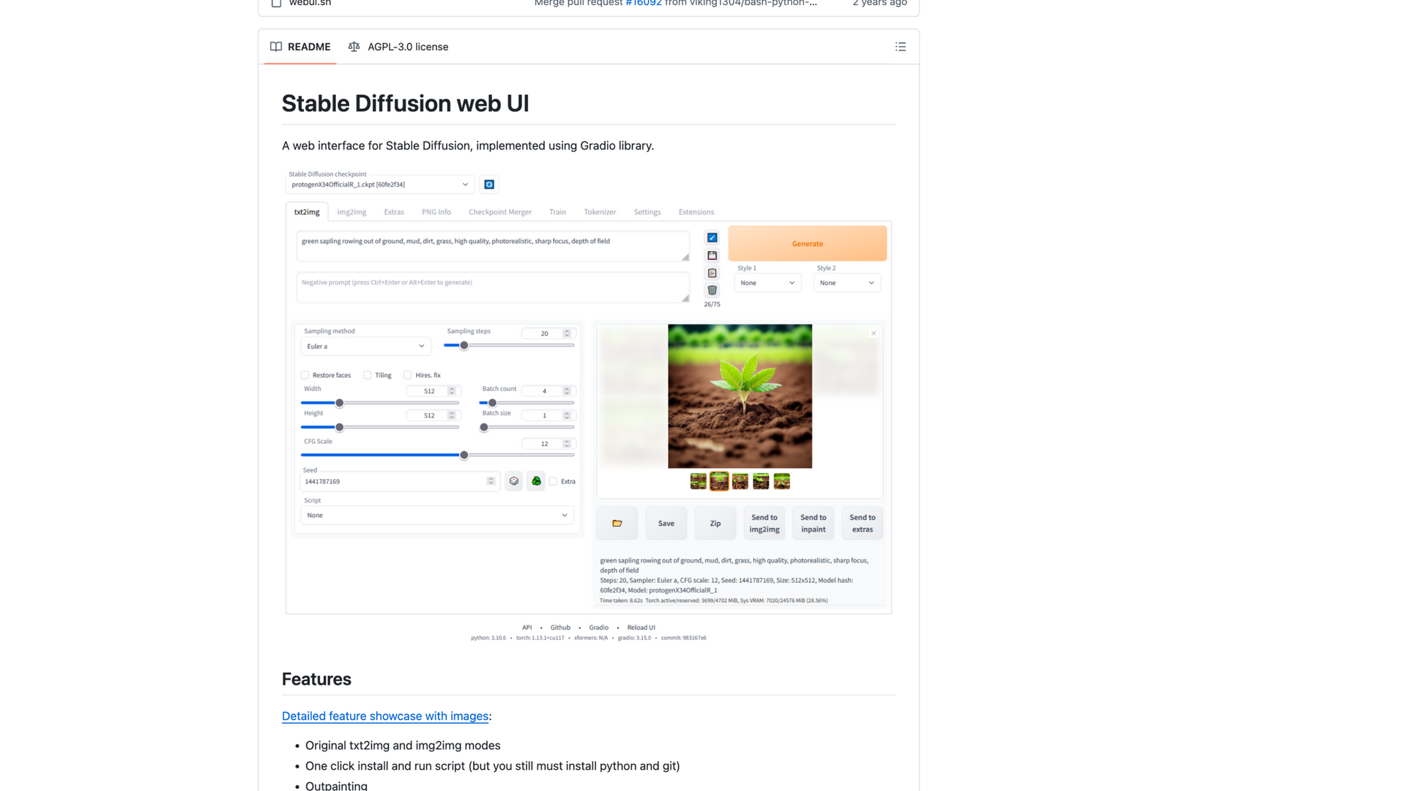Screen dimensions: 1406x791
Task: Expand the Script None dropdown
Action: pos(437,516)
